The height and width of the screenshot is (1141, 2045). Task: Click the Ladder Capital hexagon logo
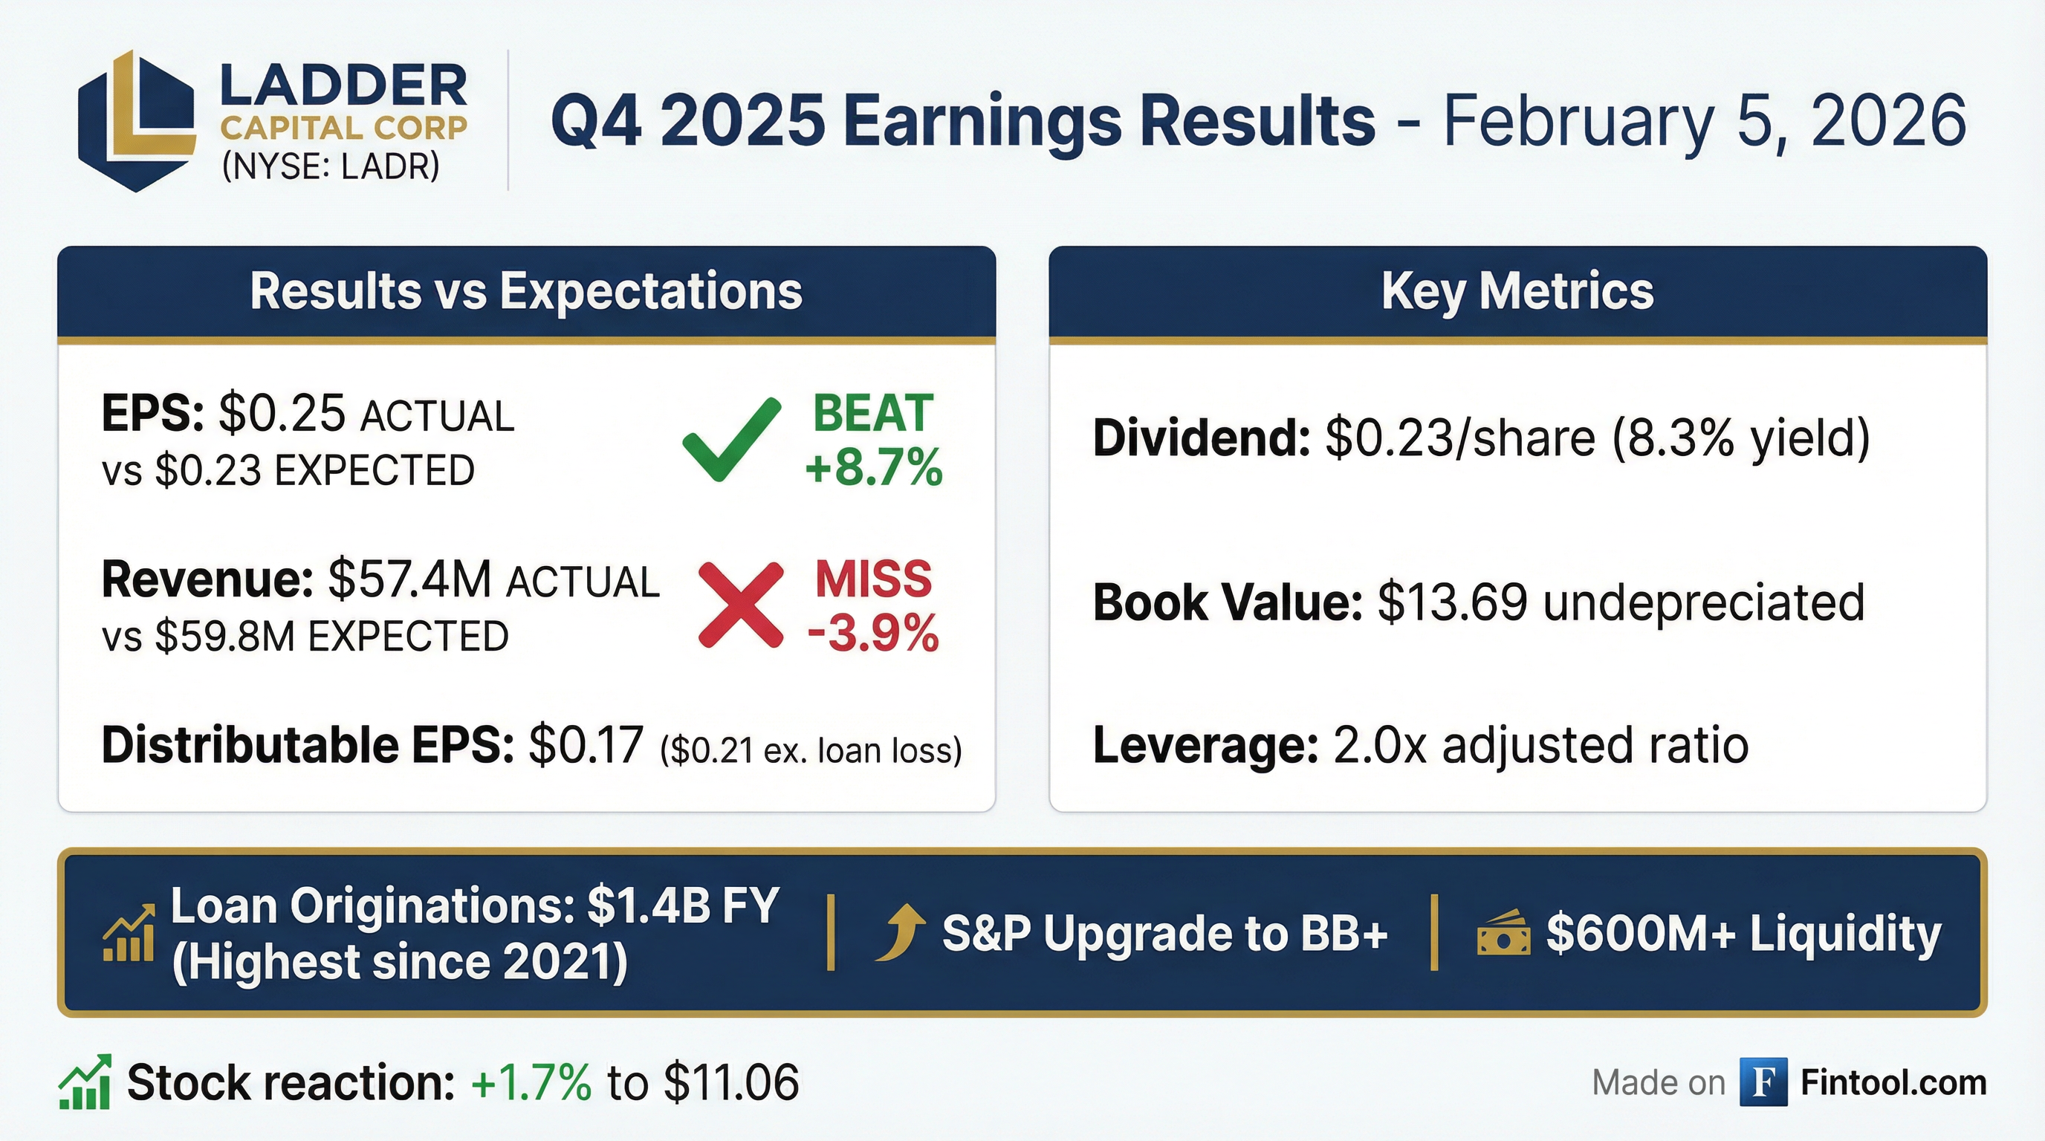pos(137,121)
